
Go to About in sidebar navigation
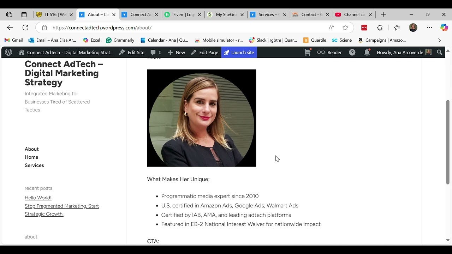pyautogui.click(x=32, y=149)
